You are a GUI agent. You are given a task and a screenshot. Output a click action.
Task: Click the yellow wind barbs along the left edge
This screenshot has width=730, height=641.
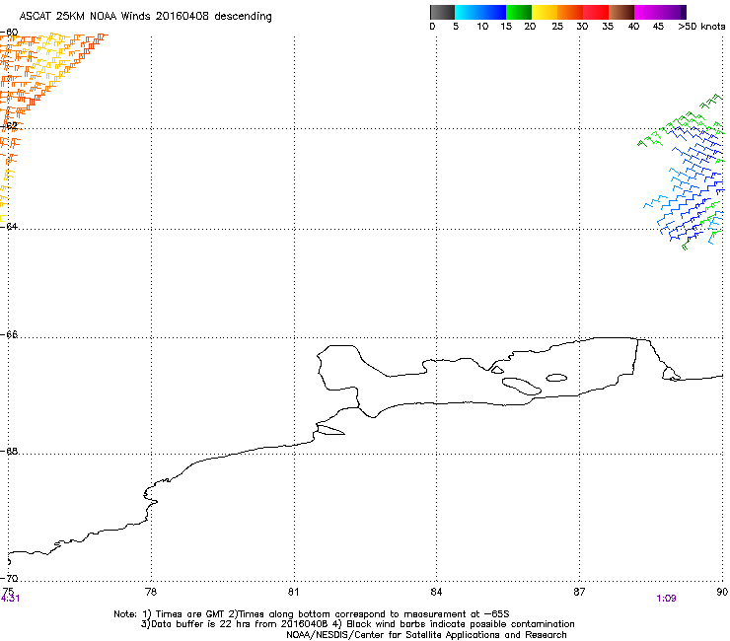coord(5,195)
